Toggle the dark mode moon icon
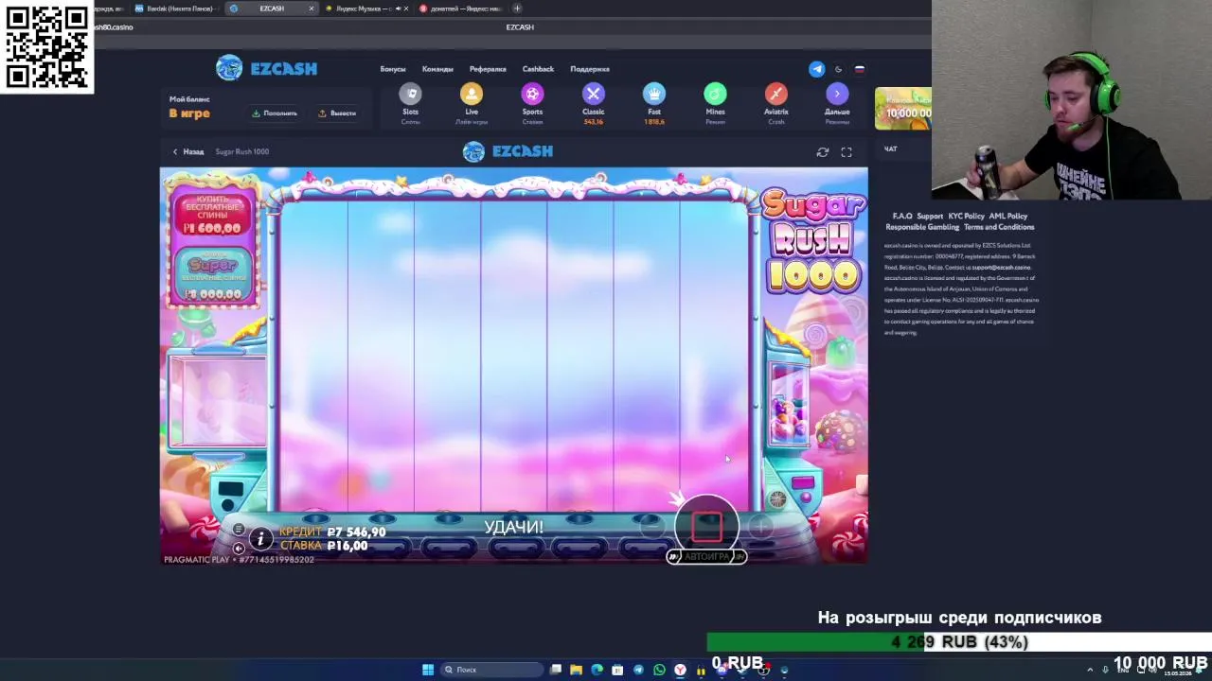1212x681 pixels. (838, 69)
